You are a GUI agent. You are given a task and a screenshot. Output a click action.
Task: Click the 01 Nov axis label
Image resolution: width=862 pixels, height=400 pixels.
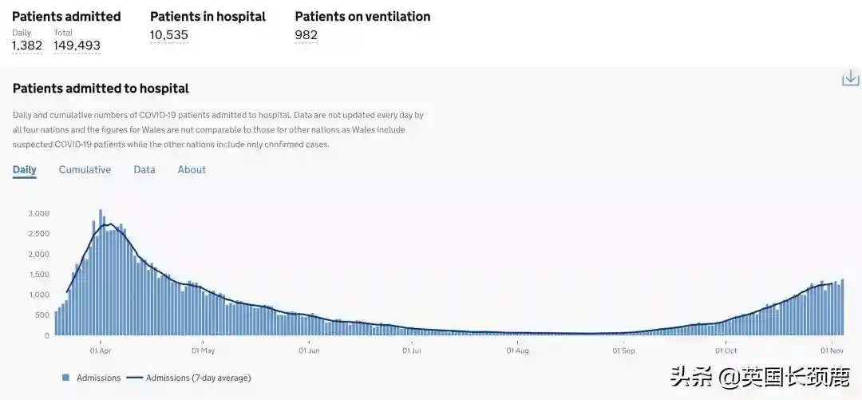(832, 350)
